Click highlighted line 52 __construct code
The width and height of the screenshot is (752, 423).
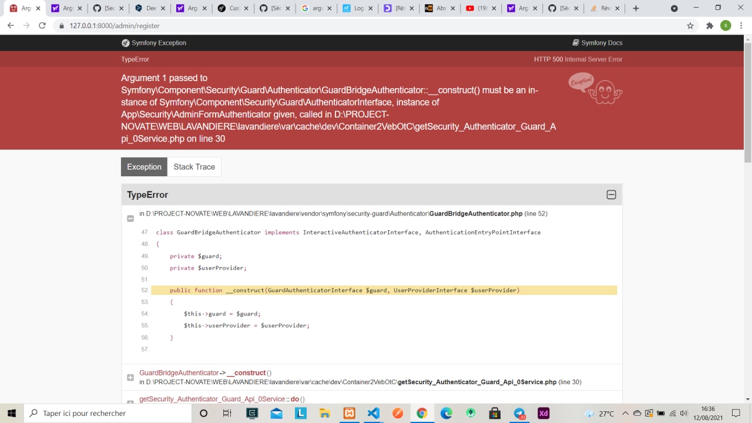384,290
